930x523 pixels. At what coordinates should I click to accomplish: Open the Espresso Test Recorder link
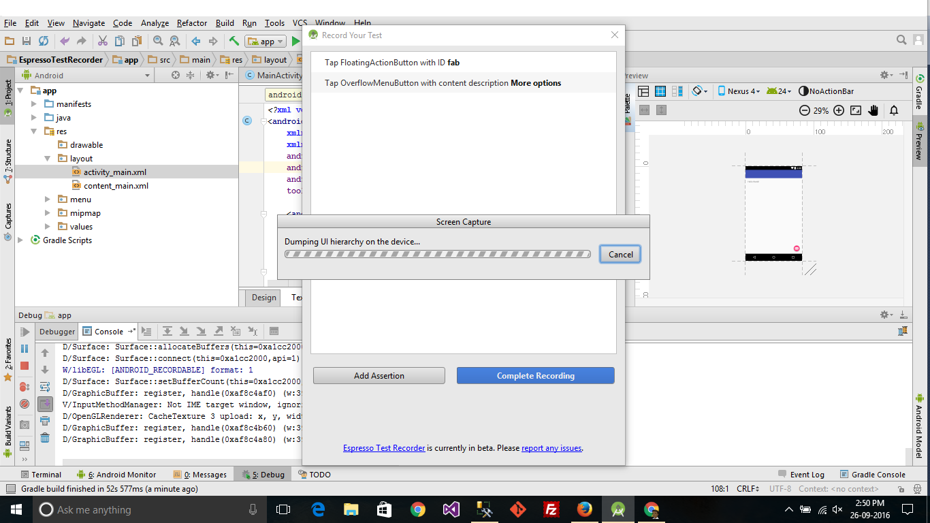[x=384, y=448]
